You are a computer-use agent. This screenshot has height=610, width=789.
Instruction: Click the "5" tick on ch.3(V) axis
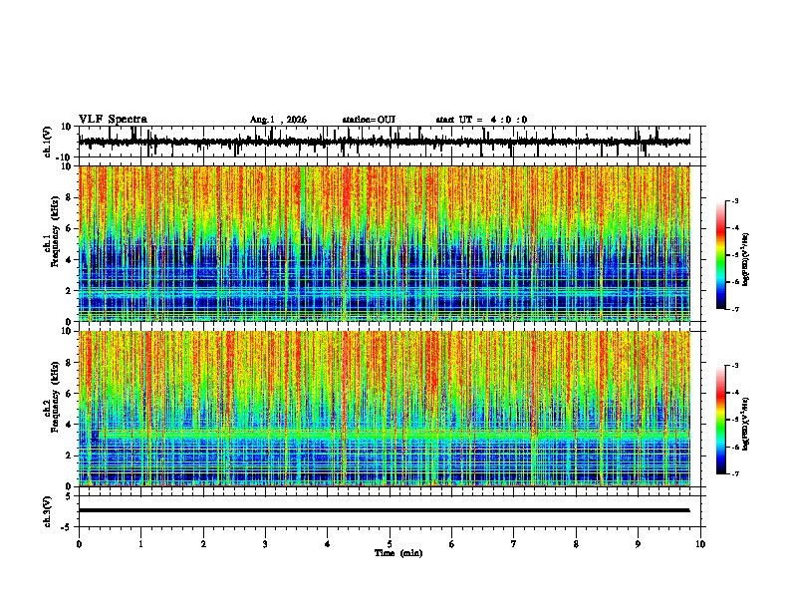(x=70, y=496)
